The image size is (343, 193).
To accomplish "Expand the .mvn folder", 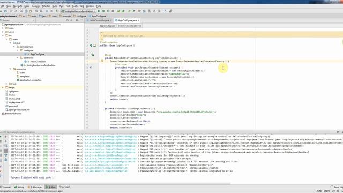I will 3,32.
